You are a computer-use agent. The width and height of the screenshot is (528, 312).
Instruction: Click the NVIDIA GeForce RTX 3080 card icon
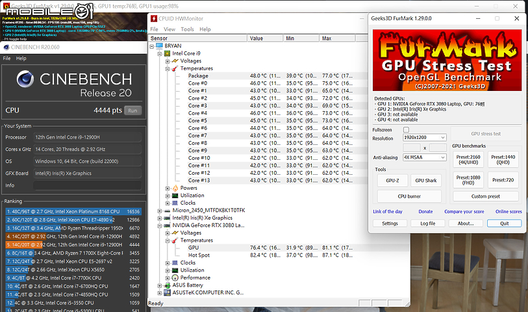click(x=167, y=226)
